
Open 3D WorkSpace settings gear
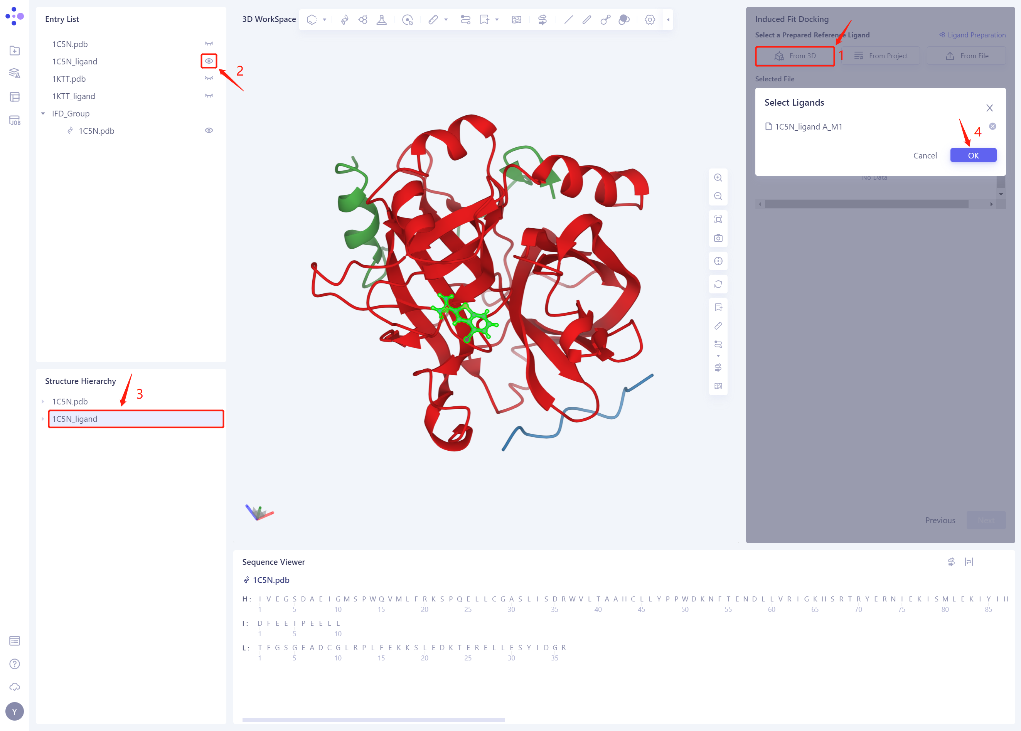tap(650, 19)
